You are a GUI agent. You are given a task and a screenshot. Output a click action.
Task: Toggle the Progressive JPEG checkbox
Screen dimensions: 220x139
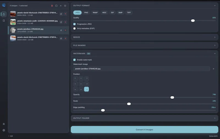click(75, 24)
